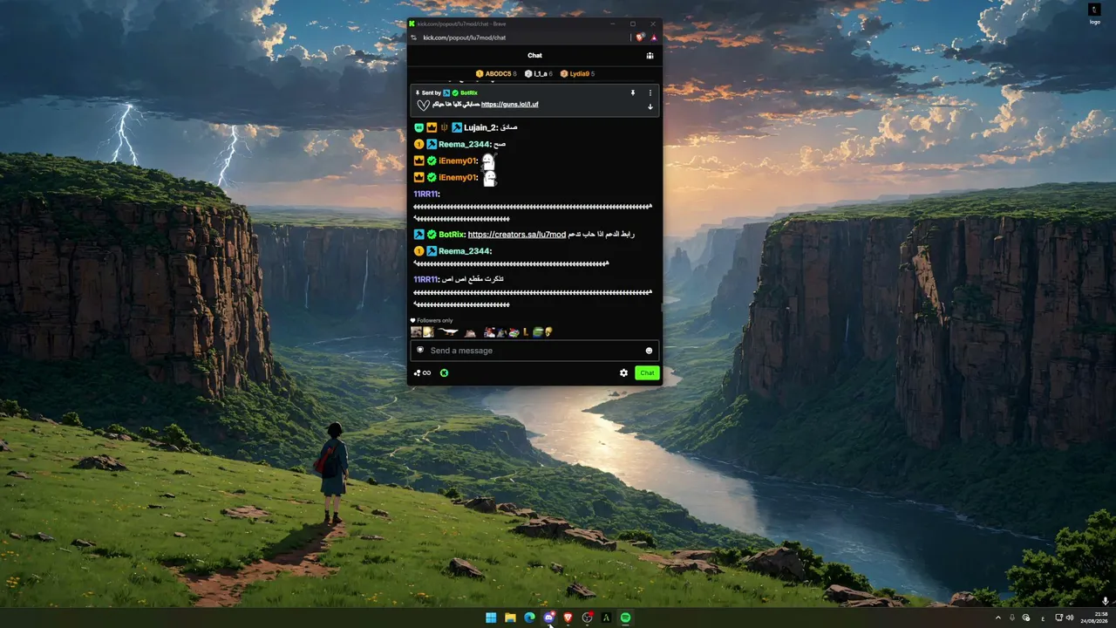
Task: Open File Explorer from taskbar
Action: click(x=510, y=618)
